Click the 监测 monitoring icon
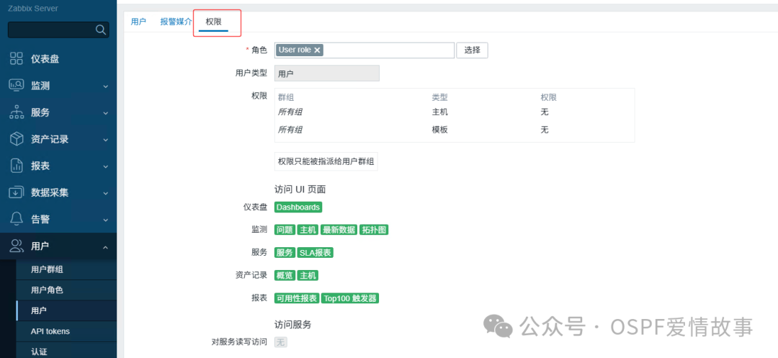Viewport: 778px width, 358px height. click(17, 85)
